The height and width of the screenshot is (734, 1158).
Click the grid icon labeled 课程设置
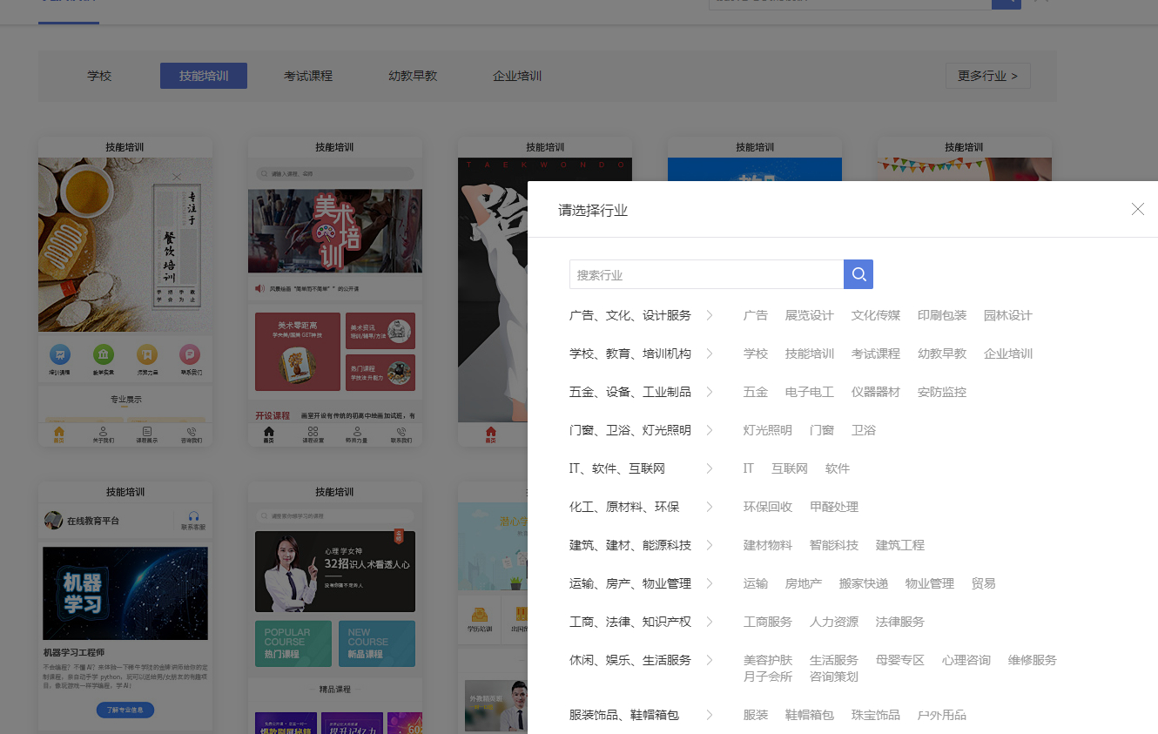tap(313, 431)
